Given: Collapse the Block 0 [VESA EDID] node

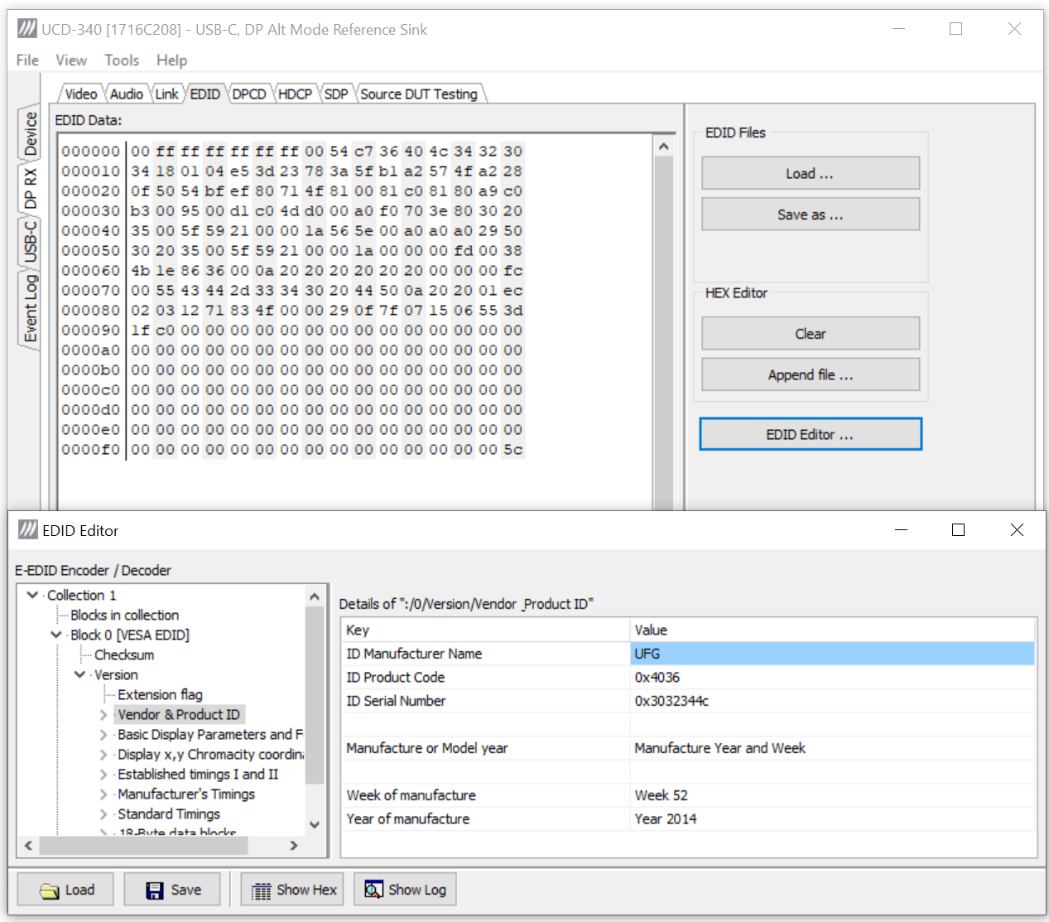Looking at the screenshot, I should [x=56, y=635].
